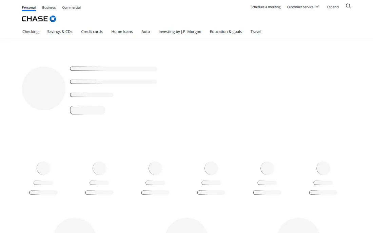Click the Schedule a meeting link
Image resolution: width=373 pixels, height=233 pixels.
tap(266, 7)
